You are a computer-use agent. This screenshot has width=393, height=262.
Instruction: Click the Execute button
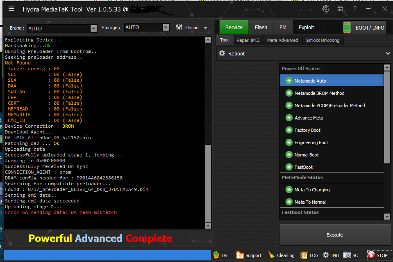point(335,235)
